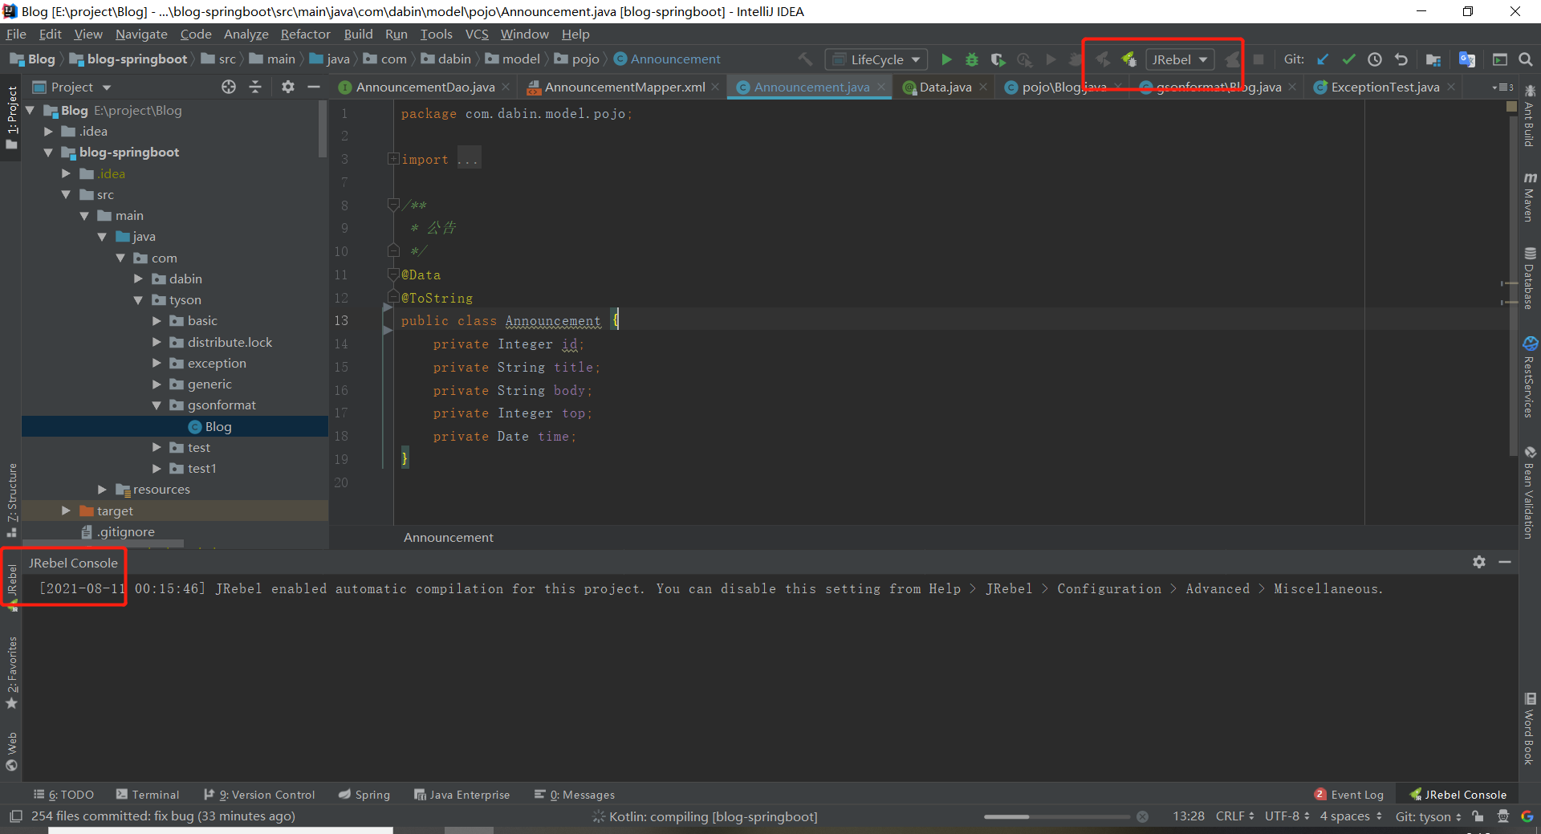Open Database side panel
The height and width of the screenshot is (834, 1541).
(1530, 279)
